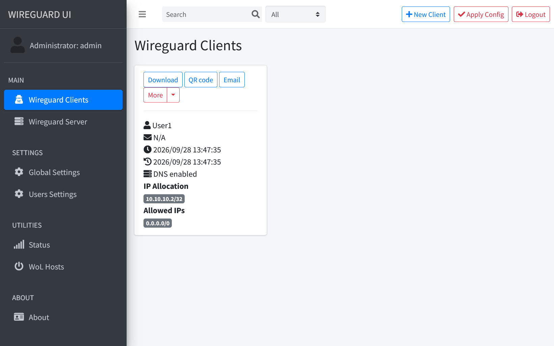
Task: Click the Status signal bars icon
Action: (x=19, y=244)
